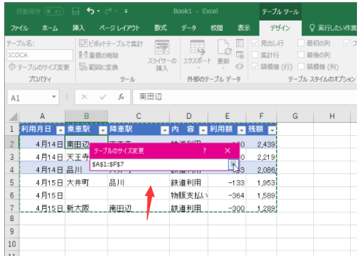The width and height of the screenshot is (359, 256).
Task: Open Customize Quick Access Toolbar arrow
Action: coord(126,11)
